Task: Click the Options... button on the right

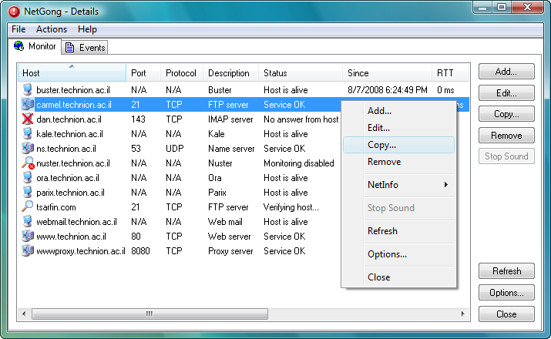Action: [x=506, y=293]
